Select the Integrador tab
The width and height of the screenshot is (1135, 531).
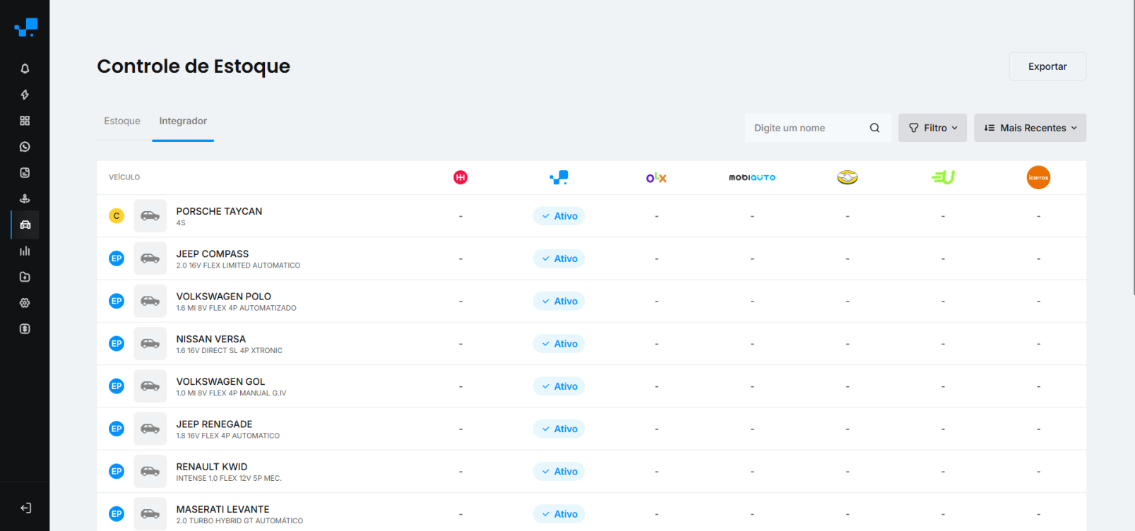point(183,121)
